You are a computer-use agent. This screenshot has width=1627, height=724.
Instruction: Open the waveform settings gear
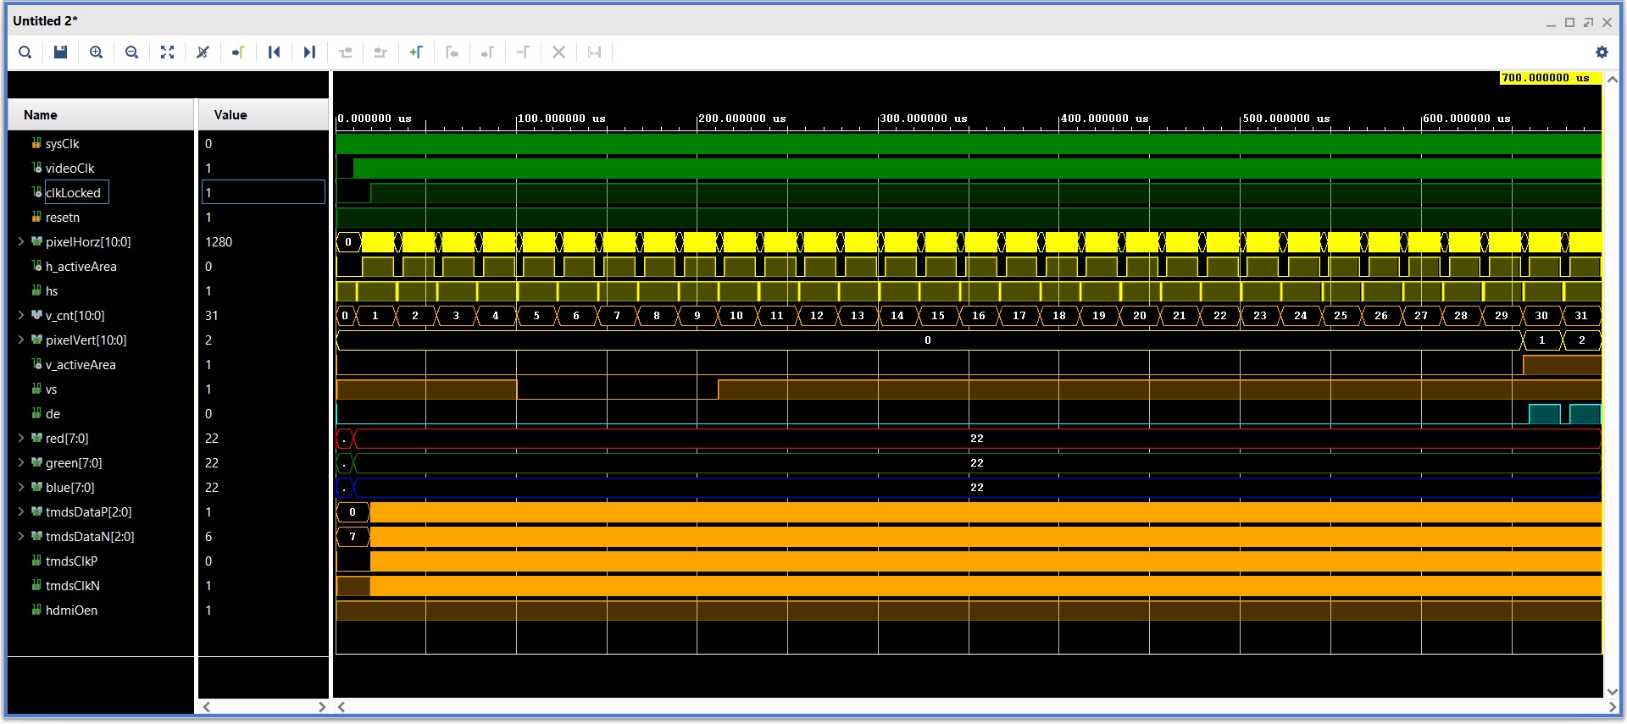(1602, 53)
